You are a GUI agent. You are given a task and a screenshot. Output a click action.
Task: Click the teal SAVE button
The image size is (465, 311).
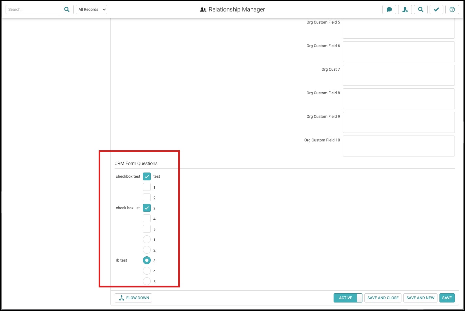coord(447,298)
